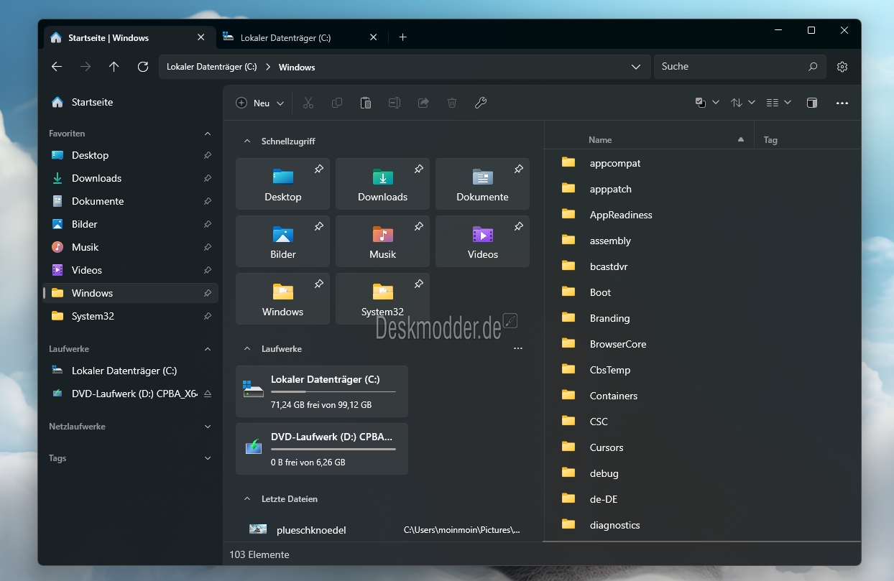This screenshot has height=581, width=894.
Task: Unpin Desktop in sidebar Favoriten
Action: (x=207, y=155)
